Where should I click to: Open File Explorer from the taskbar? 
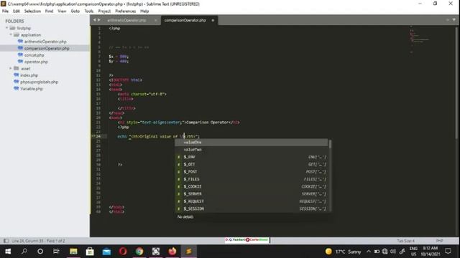click(x=73, y=252)
